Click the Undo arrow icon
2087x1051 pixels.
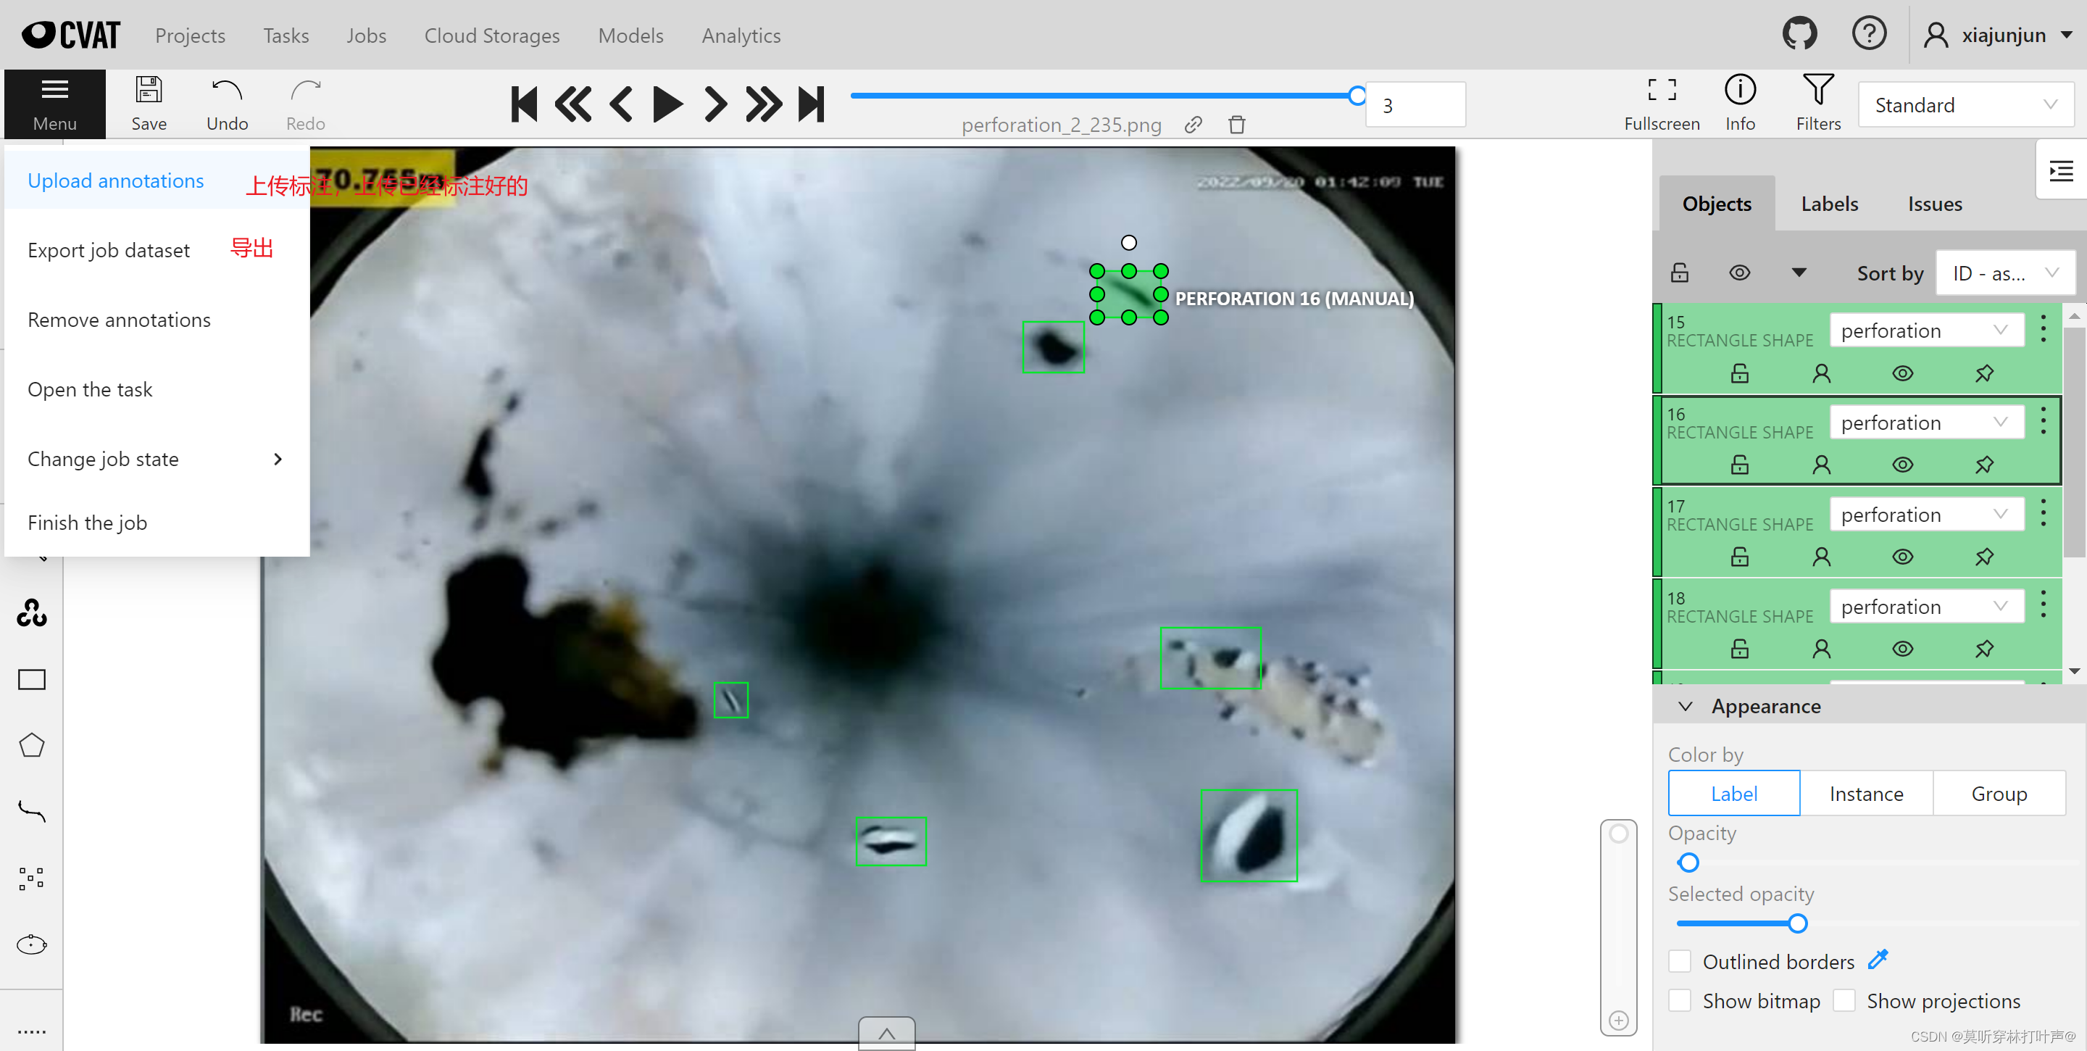(227, 90)
